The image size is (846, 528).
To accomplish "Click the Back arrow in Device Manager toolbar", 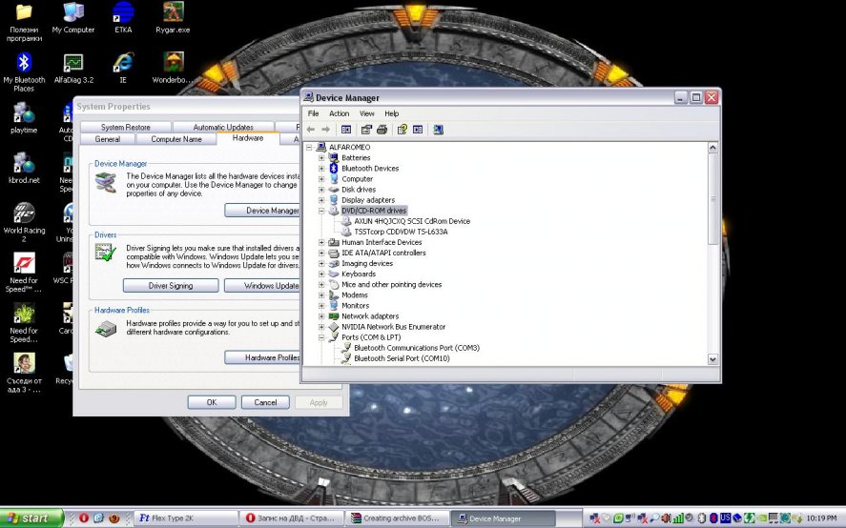I will 311,129.
